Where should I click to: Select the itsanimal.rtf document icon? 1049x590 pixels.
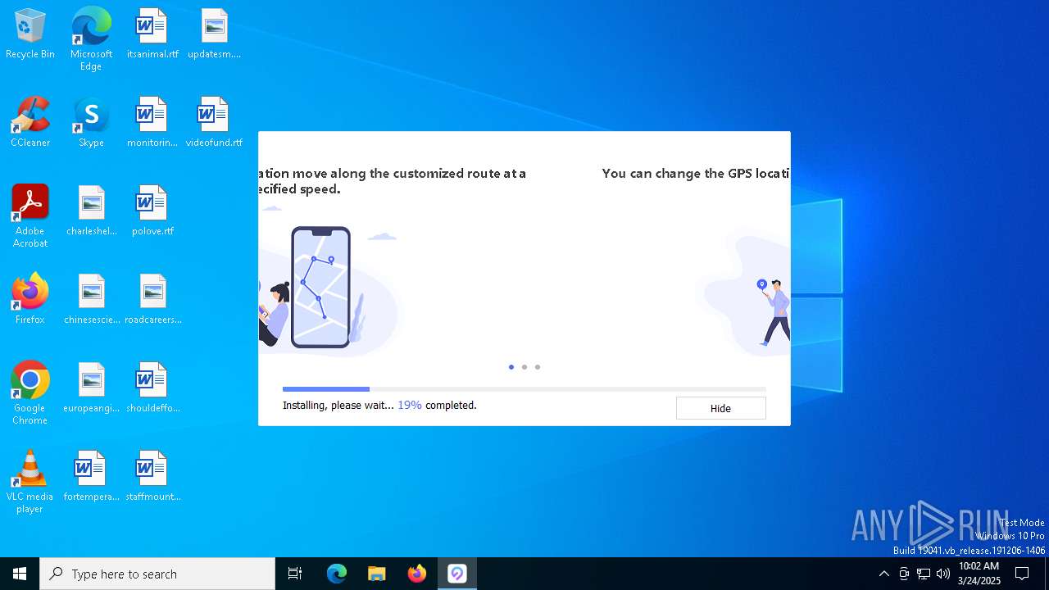tap(152, 34)
